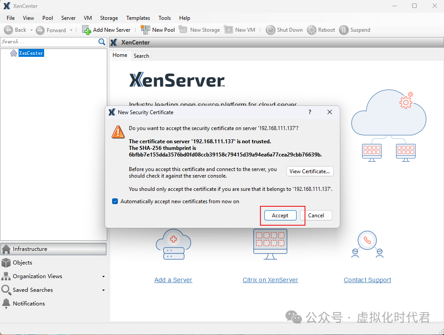This screenshot has height=335, width=444.
Task: Click the Add New Server toolbar icon
Action: (87, 30)
